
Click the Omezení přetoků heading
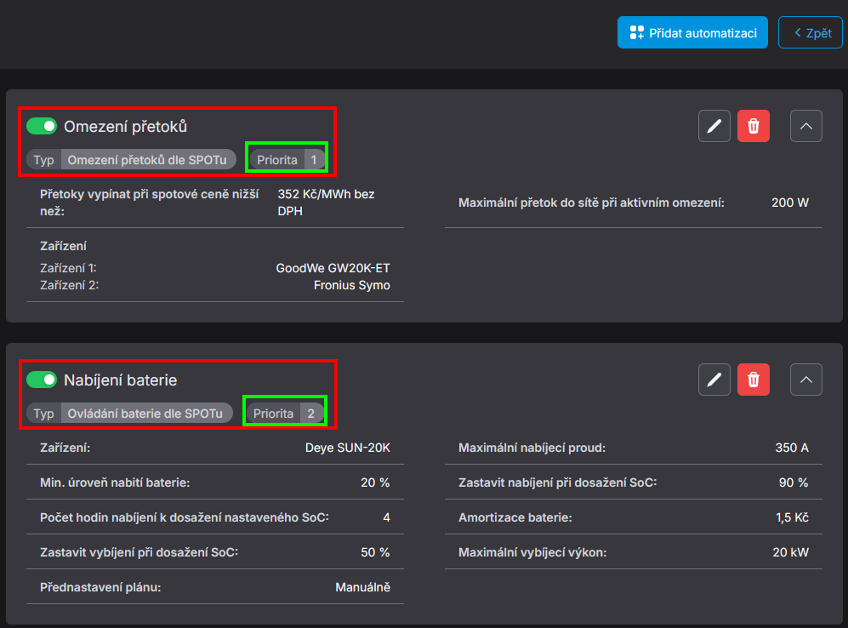tap(125, 127)
